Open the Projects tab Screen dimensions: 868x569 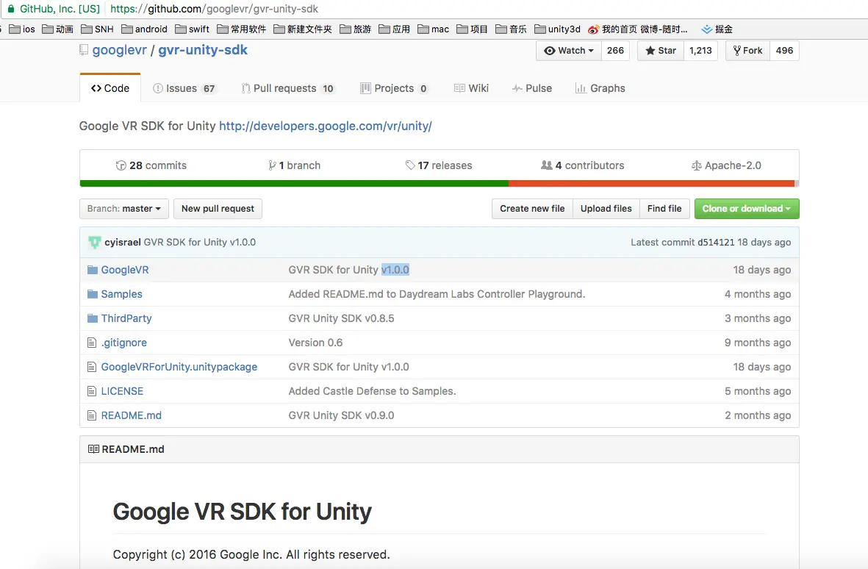pyautogui.click(x=394, y=88)
